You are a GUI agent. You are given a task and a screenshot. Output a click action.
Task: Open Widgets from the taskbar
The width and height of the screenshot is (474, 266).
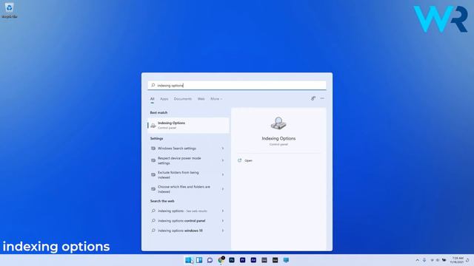pyautogui.click(x=199, y=260)
